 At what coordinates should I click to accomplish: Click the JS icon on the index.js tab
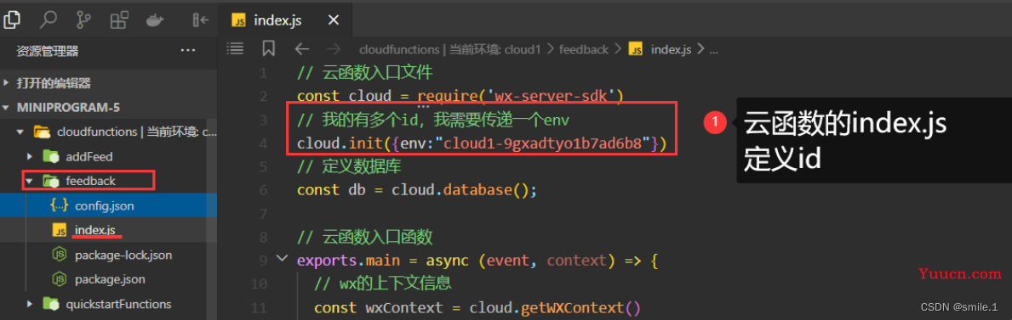pos(238,20)
